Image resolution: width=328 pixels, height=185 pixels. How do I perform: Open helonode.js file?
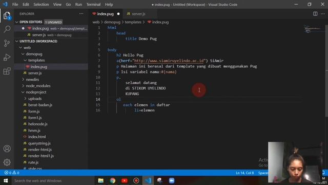point(51,124)
